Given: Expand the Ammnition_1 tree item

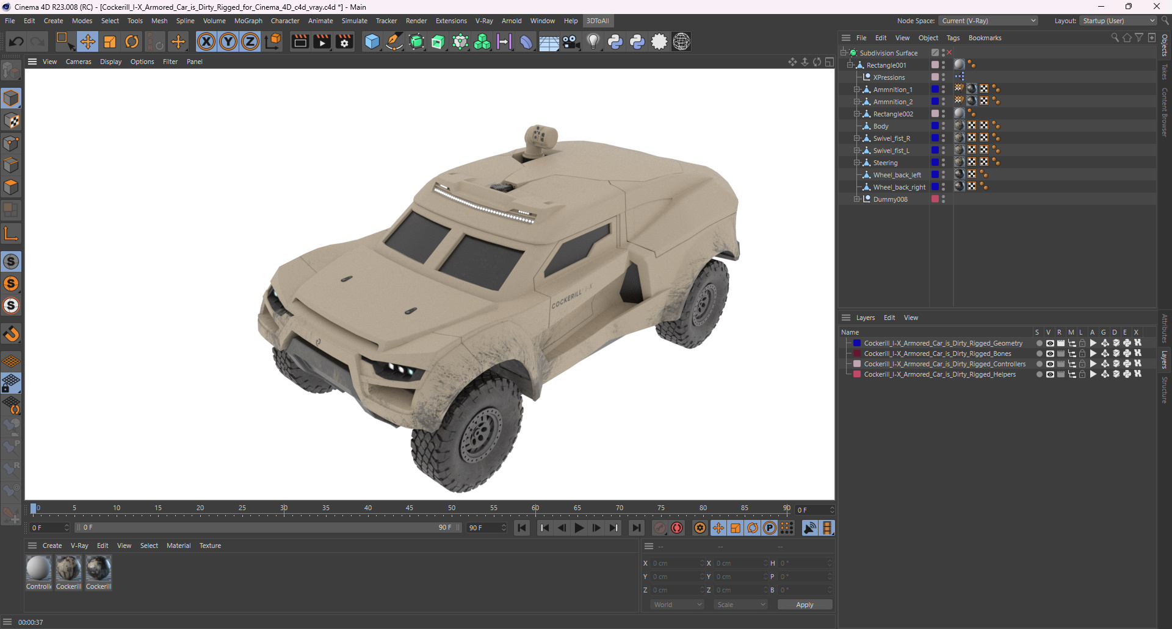Looking at the screenshot, I should (x=857, y=90).
